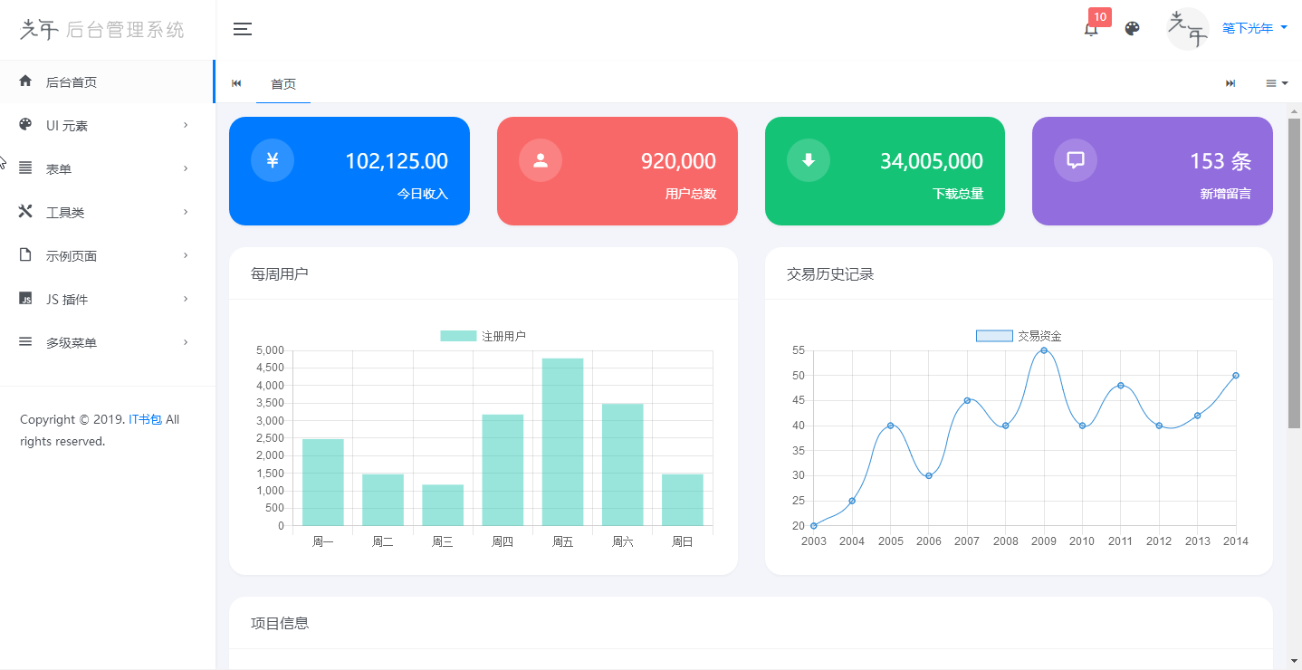Select the 首页 tab
Viewport: 1302px width, 670px height.
click(x=283, y=84)
